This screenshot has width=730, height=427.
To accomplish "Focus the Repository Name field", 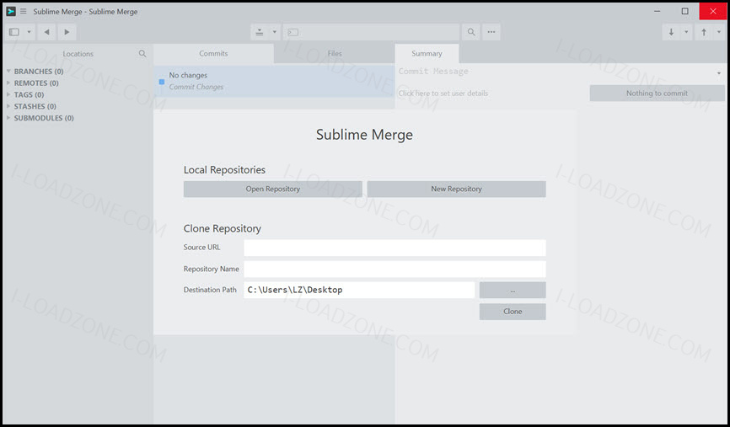I will tap(395, 270).
